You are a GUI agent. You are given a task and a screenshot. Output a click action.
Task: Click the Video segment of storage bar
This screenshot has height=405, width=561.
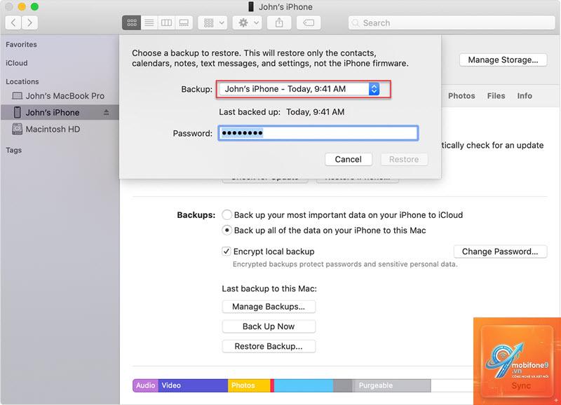tap(193, 385)
